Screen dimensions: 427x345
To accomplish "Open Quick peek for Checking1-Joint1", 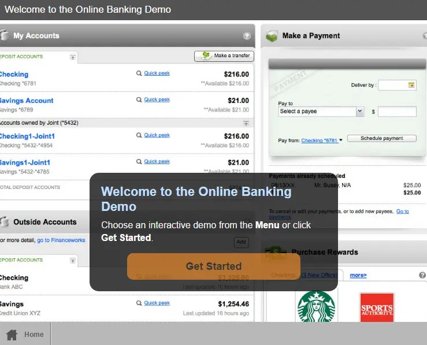I will point(157,135).
